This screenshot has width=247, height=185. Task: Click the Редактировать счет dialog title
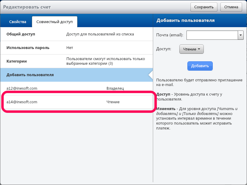(27, 7)
